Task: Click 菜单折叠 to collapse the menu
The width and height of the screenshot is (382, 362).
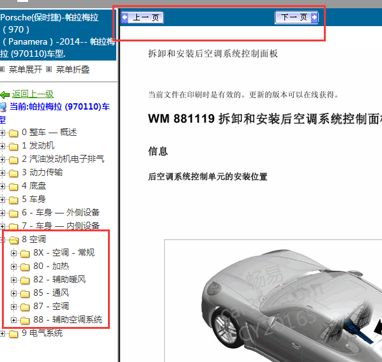Action: [73, 69]
